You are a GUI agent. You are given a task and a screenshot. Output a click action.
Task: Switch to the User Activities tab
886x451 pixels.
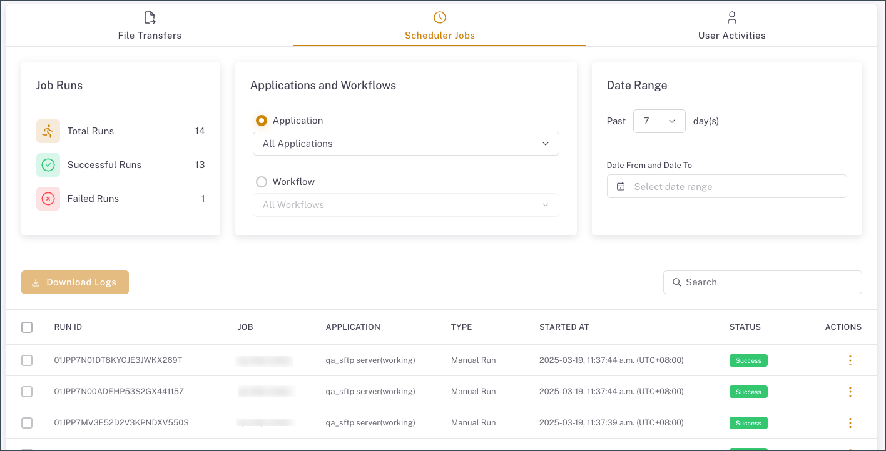pyautogui.click(x=732, y=26)
